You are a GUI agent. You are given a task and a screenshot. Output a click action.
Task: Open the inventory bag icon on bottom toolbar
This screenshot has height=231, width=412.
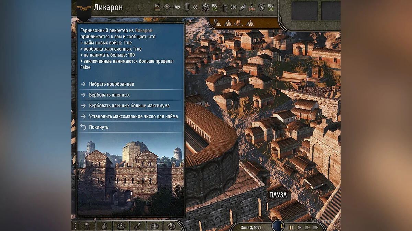click(104, 226)
